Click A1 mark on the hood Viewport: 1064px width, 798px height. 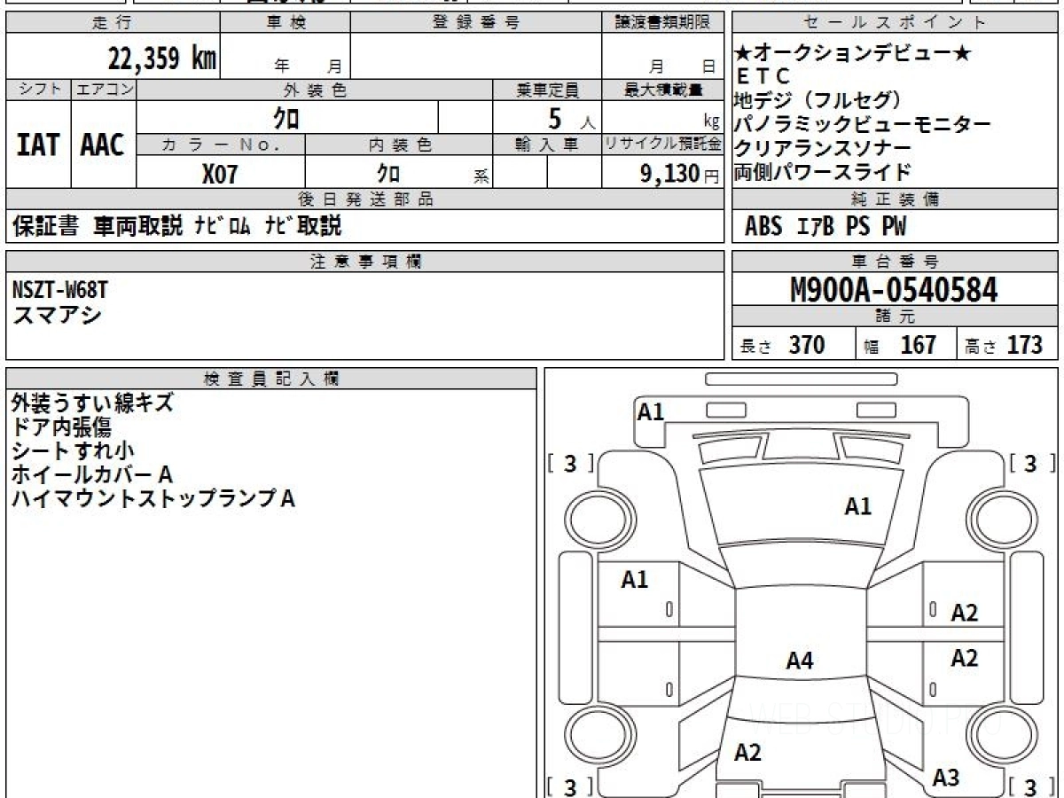857,507
